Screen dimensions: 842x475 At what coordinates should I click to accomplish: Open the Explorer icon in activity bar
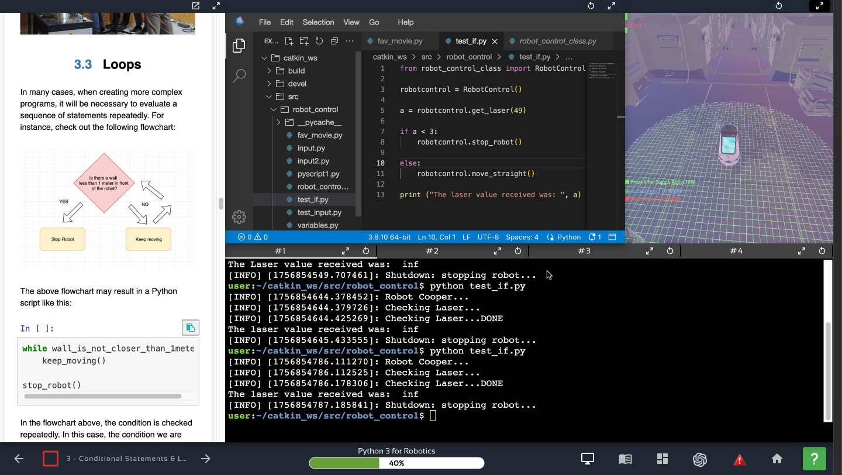coord(239,46)
